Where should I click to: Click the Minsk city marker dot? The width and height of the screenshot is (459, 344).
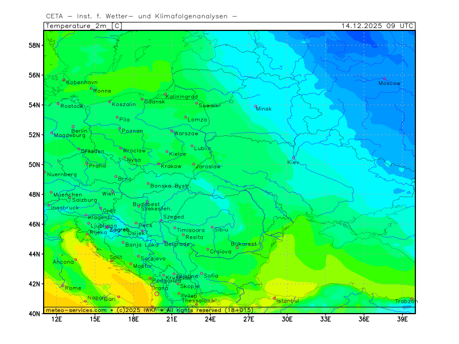(256, 107)
